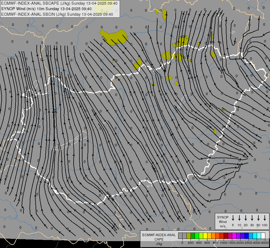
Task: Click the wind arrow above the 50 m/s label
Action: [258, 218]
